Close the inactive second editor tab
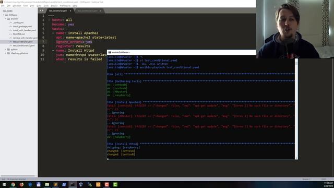 [x=101, y=11]
